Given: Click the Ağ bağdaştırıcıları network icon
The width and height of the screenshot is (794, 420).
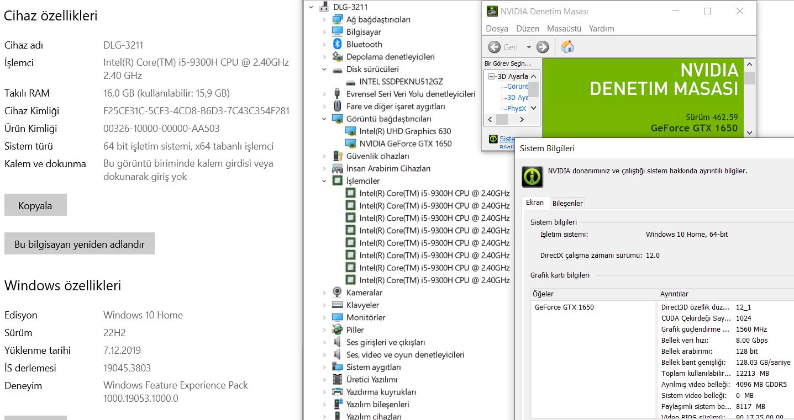Looking at the screenshot, I should (x=337, y=19).
